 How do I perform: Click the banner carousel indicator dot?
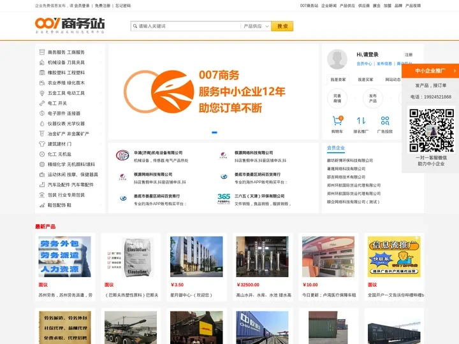[x=215, y=133]
